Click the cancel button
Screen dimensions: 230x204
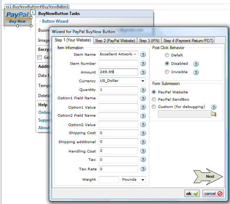click(214, 194)
